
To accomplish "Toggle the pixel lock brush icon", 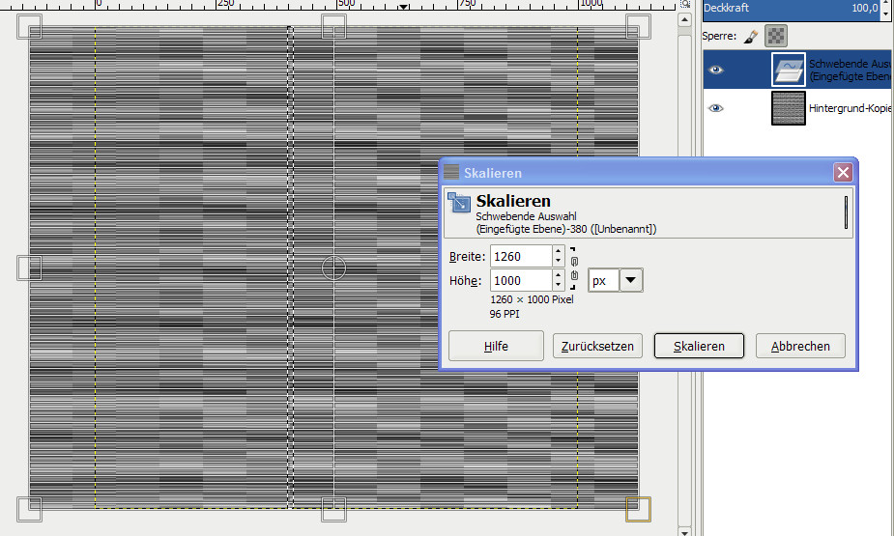I will pyautogui.click(x=750, y=37).
